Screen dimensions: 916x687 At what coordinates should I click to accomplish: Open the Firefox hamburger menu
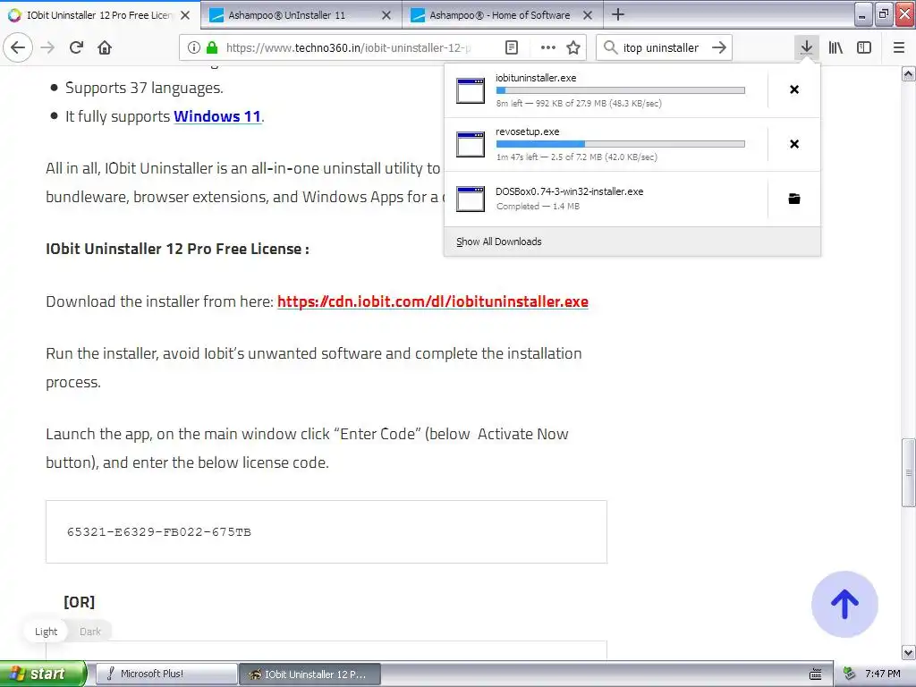[x=899, y=48]
